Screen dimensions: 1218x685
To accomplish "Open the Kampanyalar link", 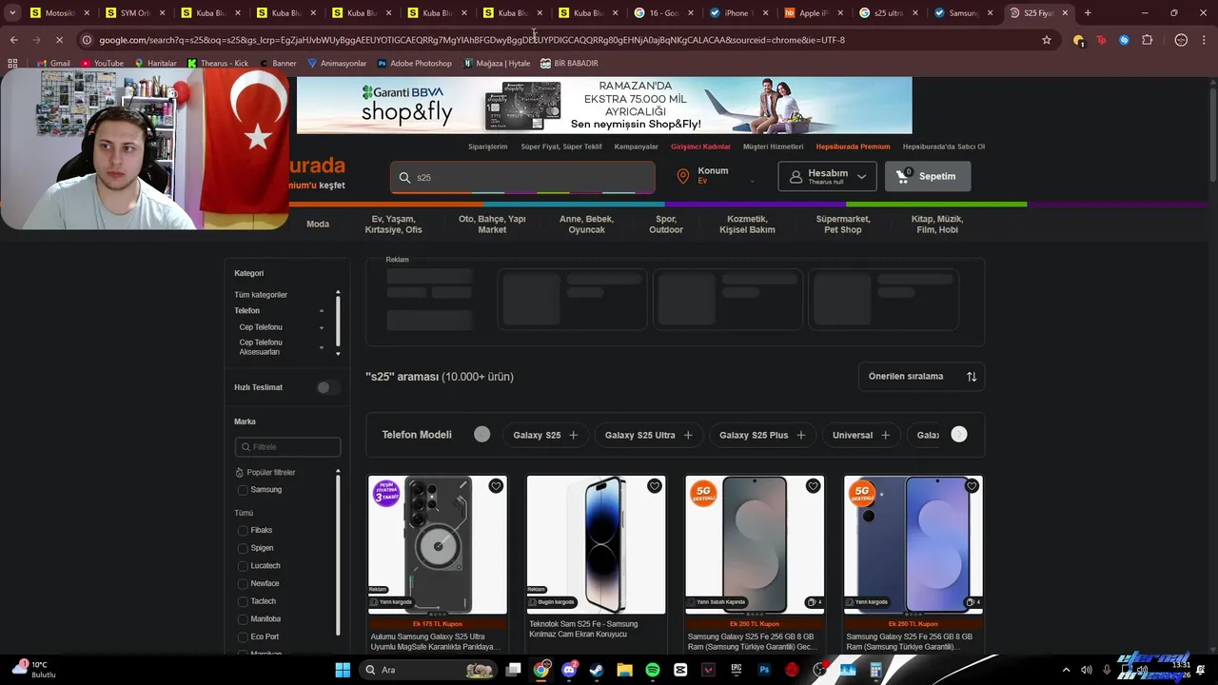I will click(x=637, y=147).
